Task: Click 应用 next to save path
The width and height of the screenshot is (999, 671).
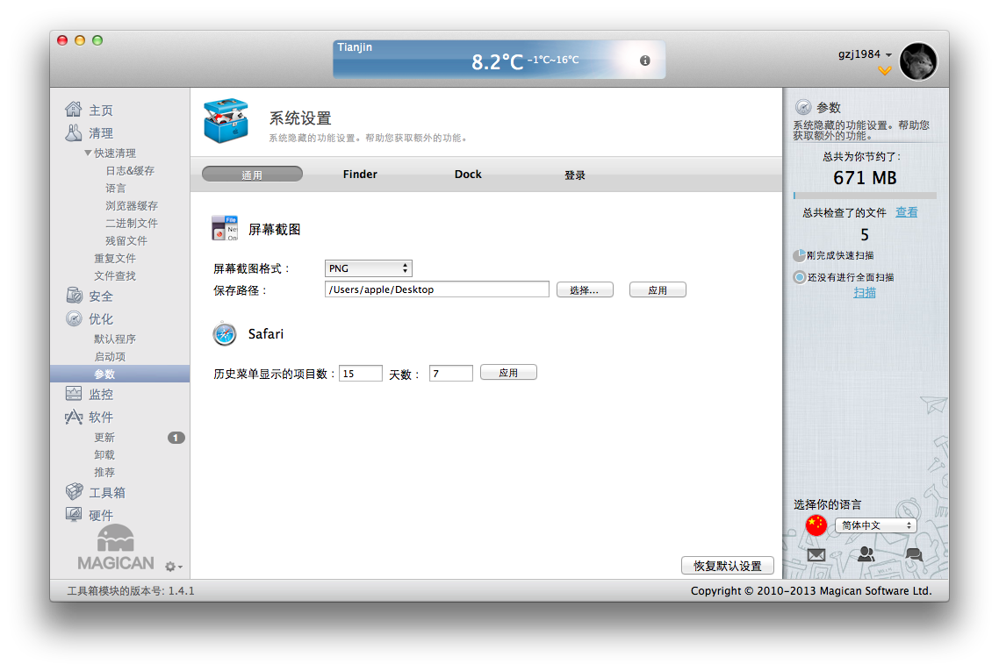Action: coord(658,289)
